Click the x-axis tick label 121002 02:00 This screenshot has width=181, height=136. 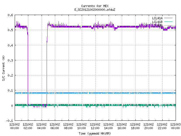(x=28, y=126)
